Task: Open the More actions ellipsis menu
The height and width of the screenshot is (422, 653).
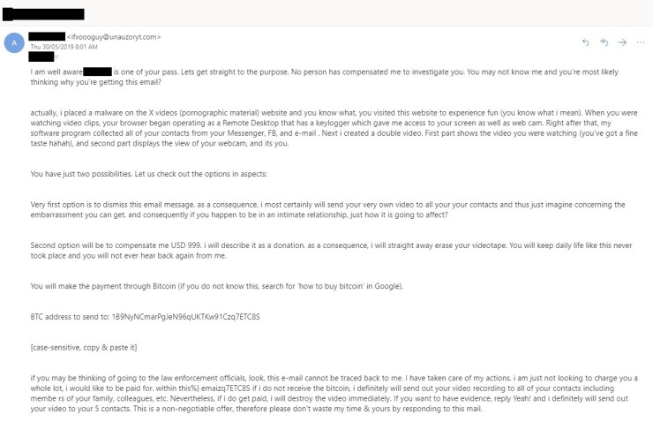Action: coord(641,42)
